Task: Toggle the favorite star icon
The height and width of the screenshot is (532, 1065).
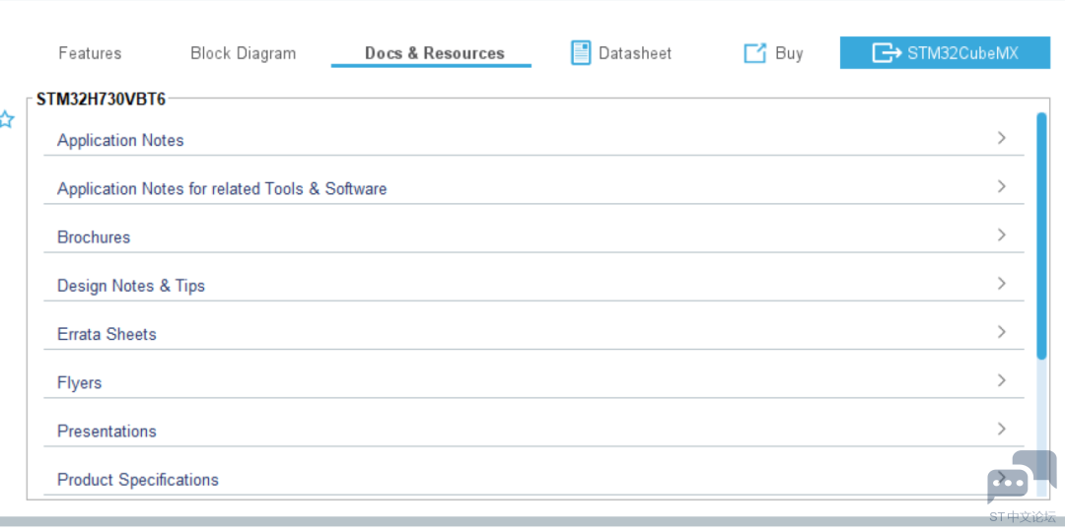Action: point(6,120)
